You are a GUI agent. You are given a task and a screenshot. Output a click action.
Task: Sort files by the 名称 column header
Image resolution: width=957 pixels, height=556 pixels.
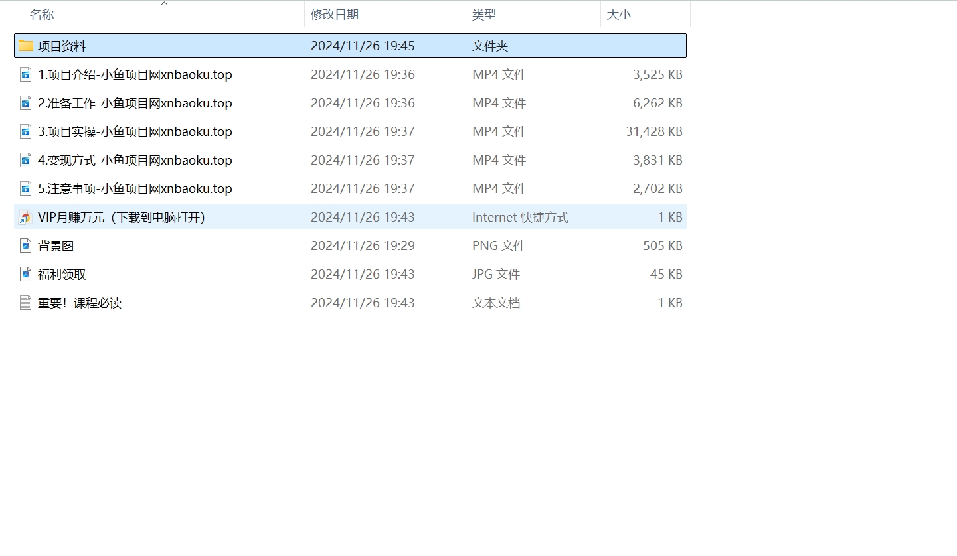pyautogui.click(x=42, y=15)
